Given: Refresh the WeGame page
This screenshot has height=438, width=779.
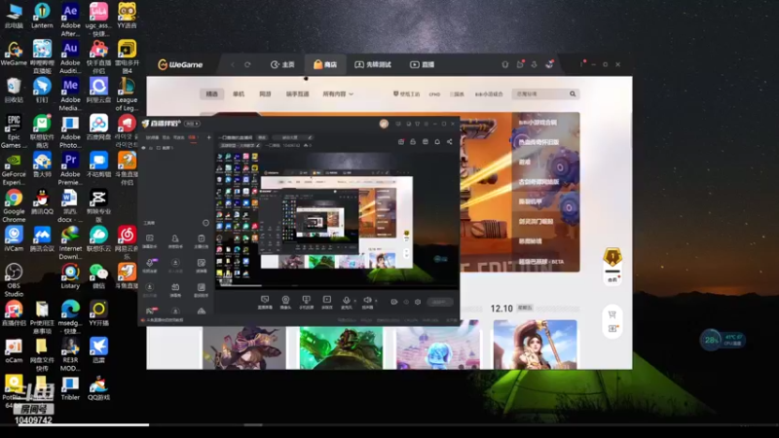Looking at the screenshot, I should click(247, 64).
